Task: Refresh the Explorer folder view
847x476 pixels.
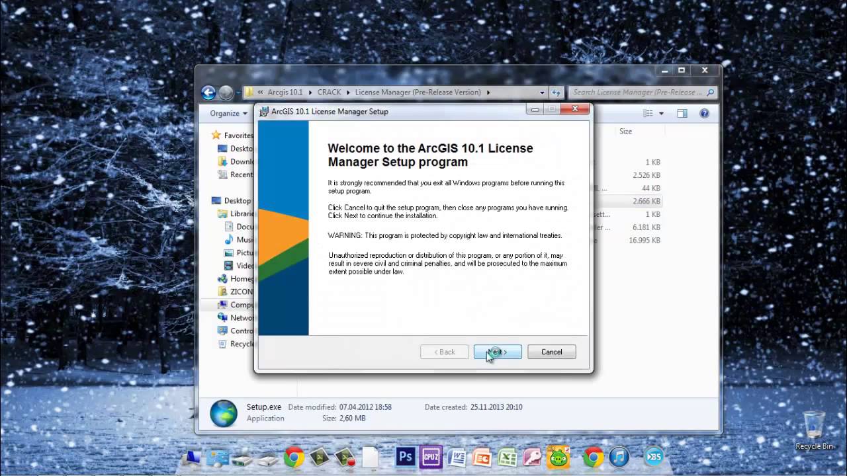Action: click(x=557, y=93)
